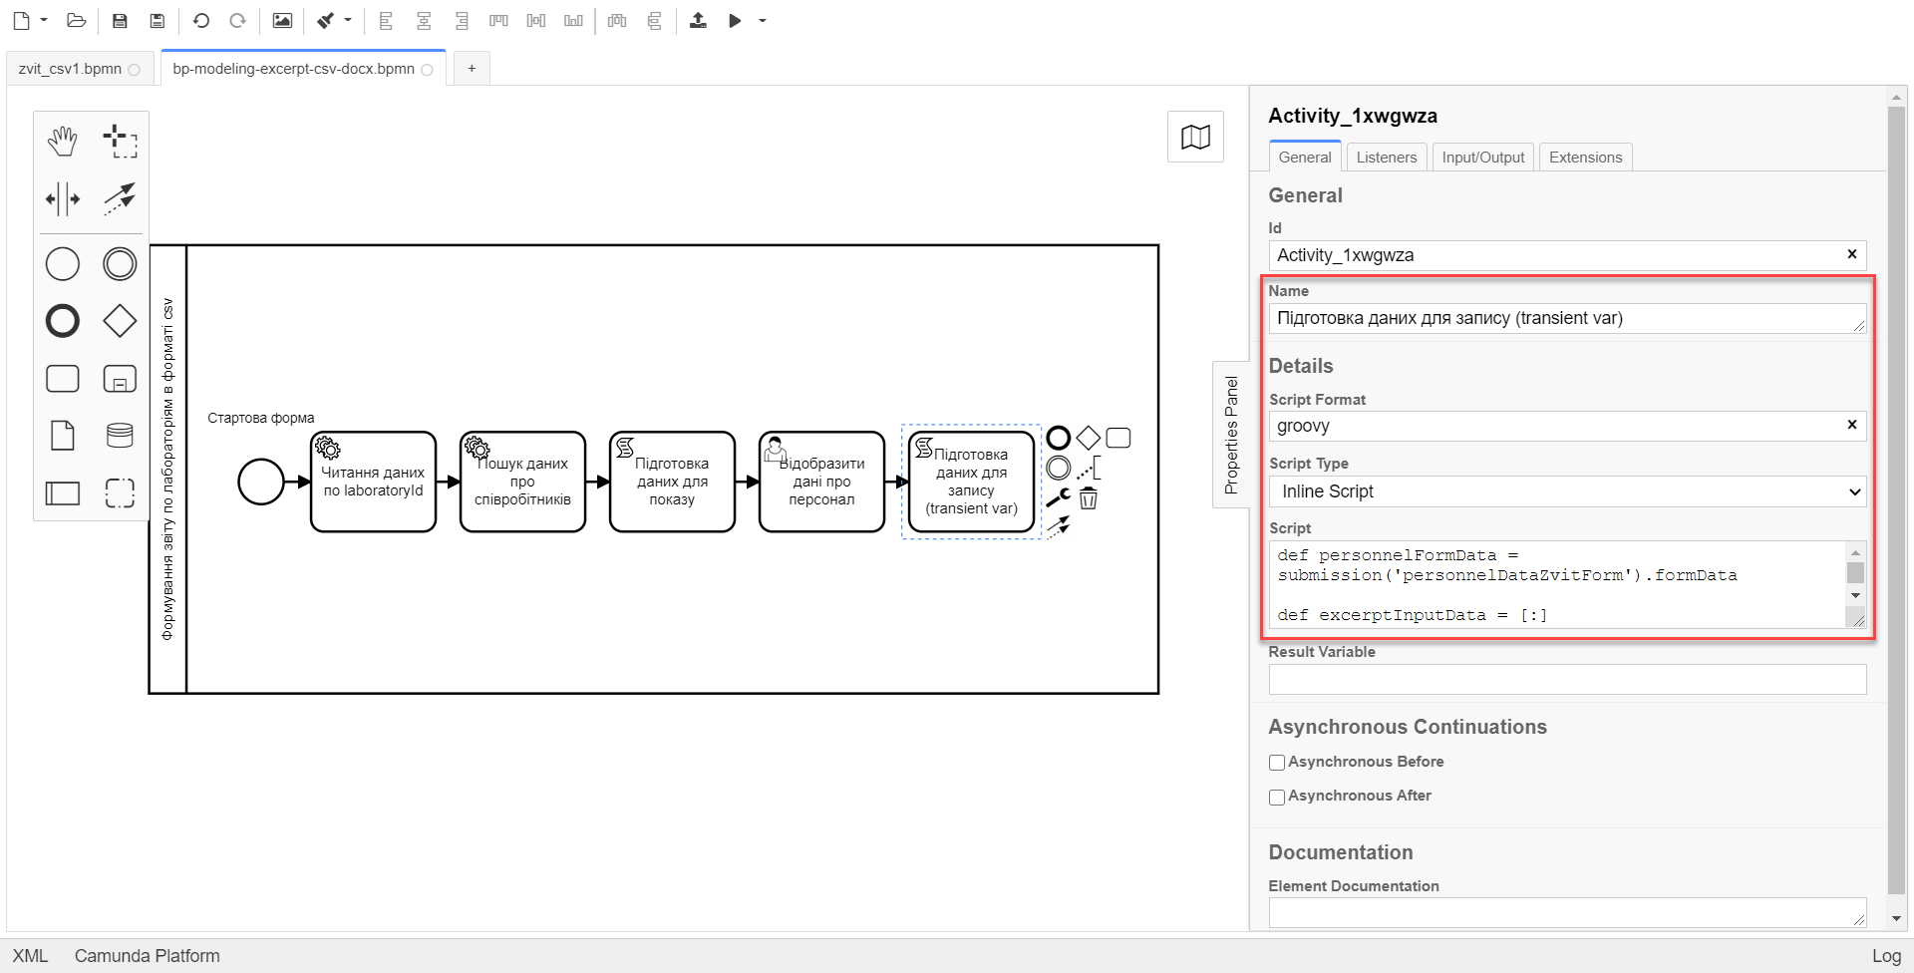Export diagram as image
This screenshot has height=973, width=1914.
pos(282,20)
